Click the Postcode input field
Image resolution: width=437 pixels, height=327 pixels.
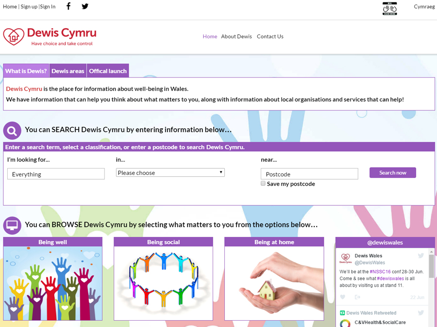309,174
